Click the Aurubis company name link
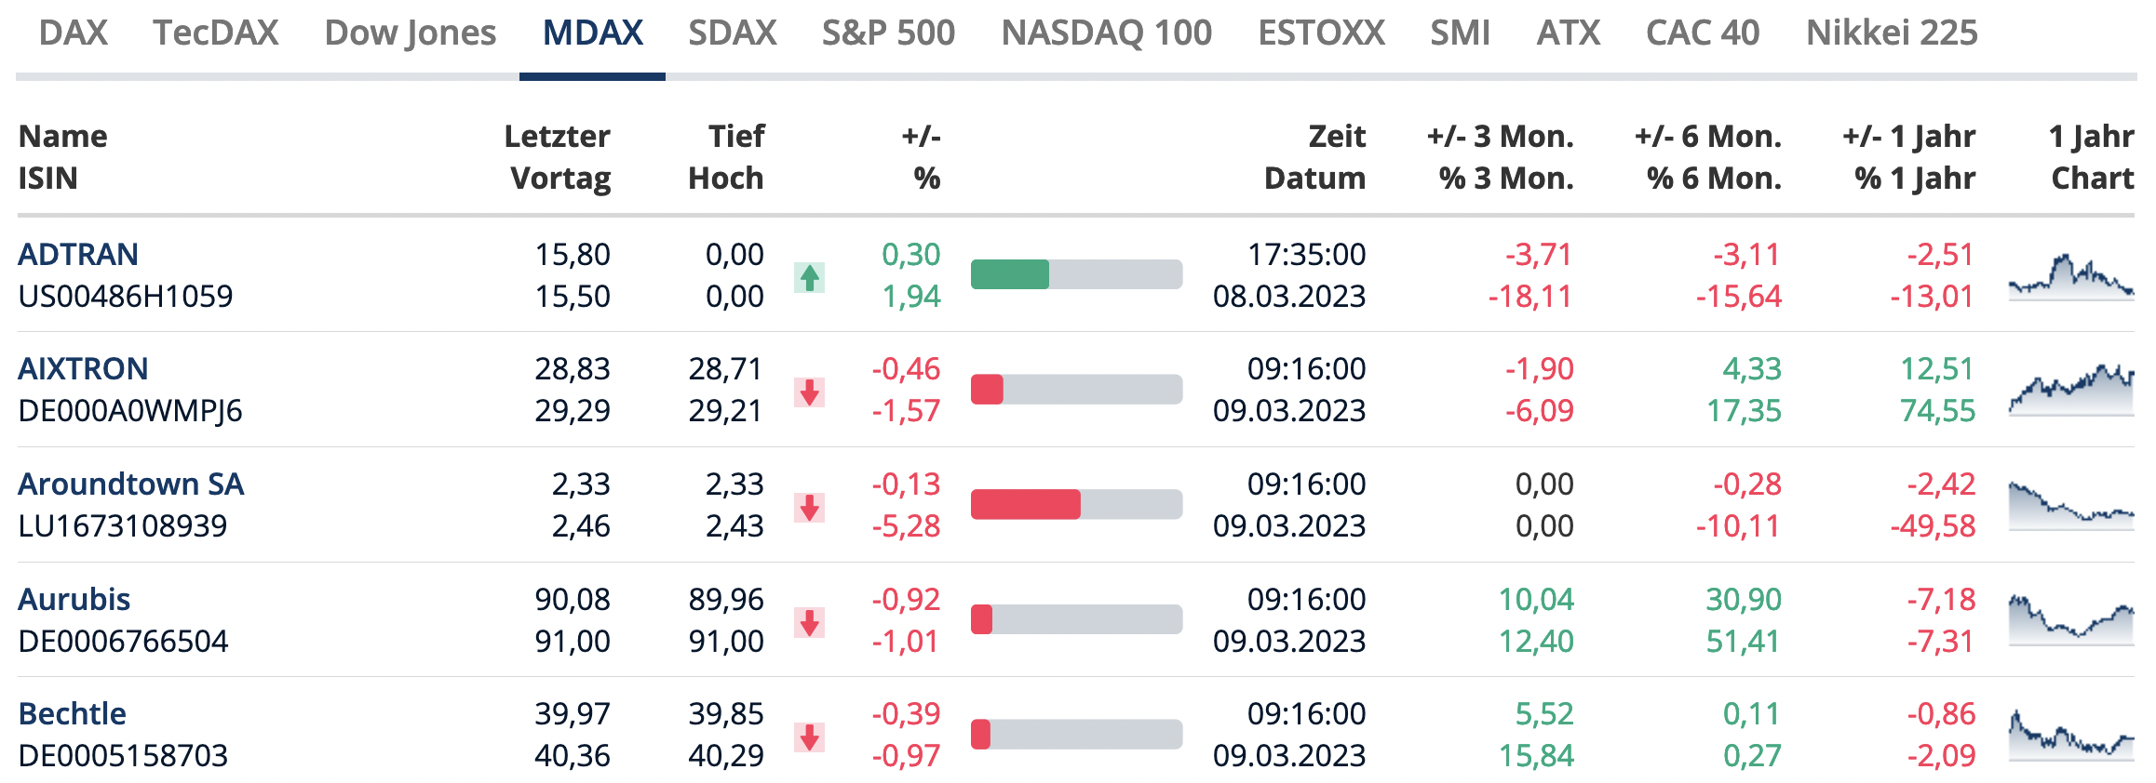 (x=74, y=600)
